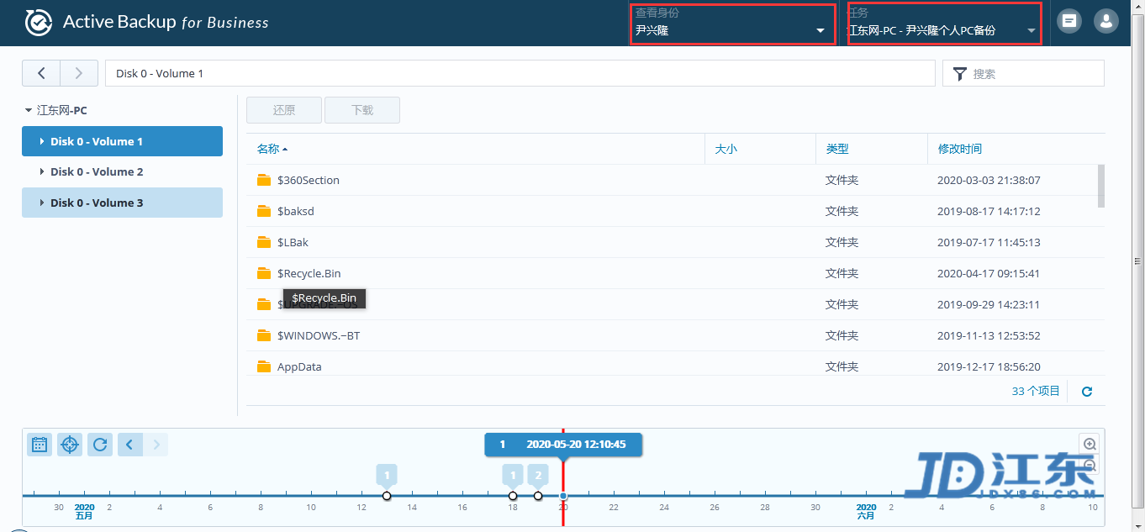Click the 33 个项目 item count

[x=1036, y=392]
